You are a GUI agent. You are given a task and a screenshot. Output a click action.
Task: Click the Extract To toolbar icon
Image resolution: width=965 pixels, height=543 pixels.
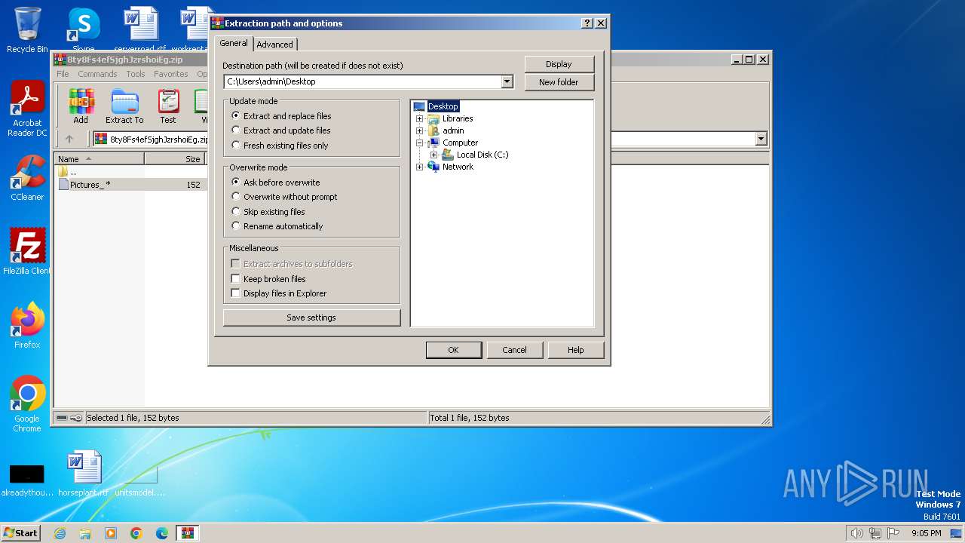pos(124,106)
